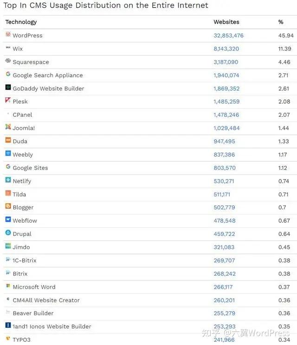Click the % column header
This screenshot has height=345, width=297.
pyautogui.click(x=281, y=22)
